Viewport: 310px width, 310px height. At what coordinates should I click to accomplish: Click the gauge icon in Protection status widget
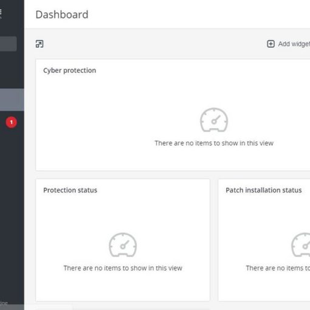point(123,245)
